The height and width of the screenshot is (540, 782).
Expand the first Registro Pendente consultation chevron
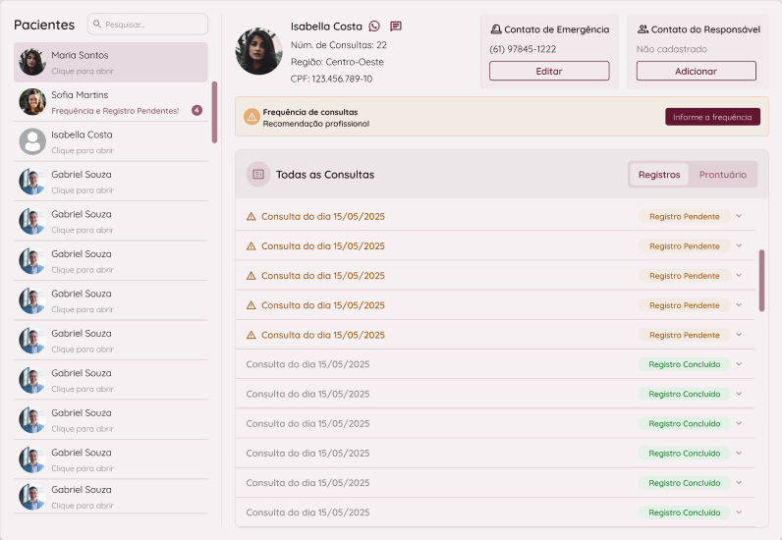coord(739,217)
